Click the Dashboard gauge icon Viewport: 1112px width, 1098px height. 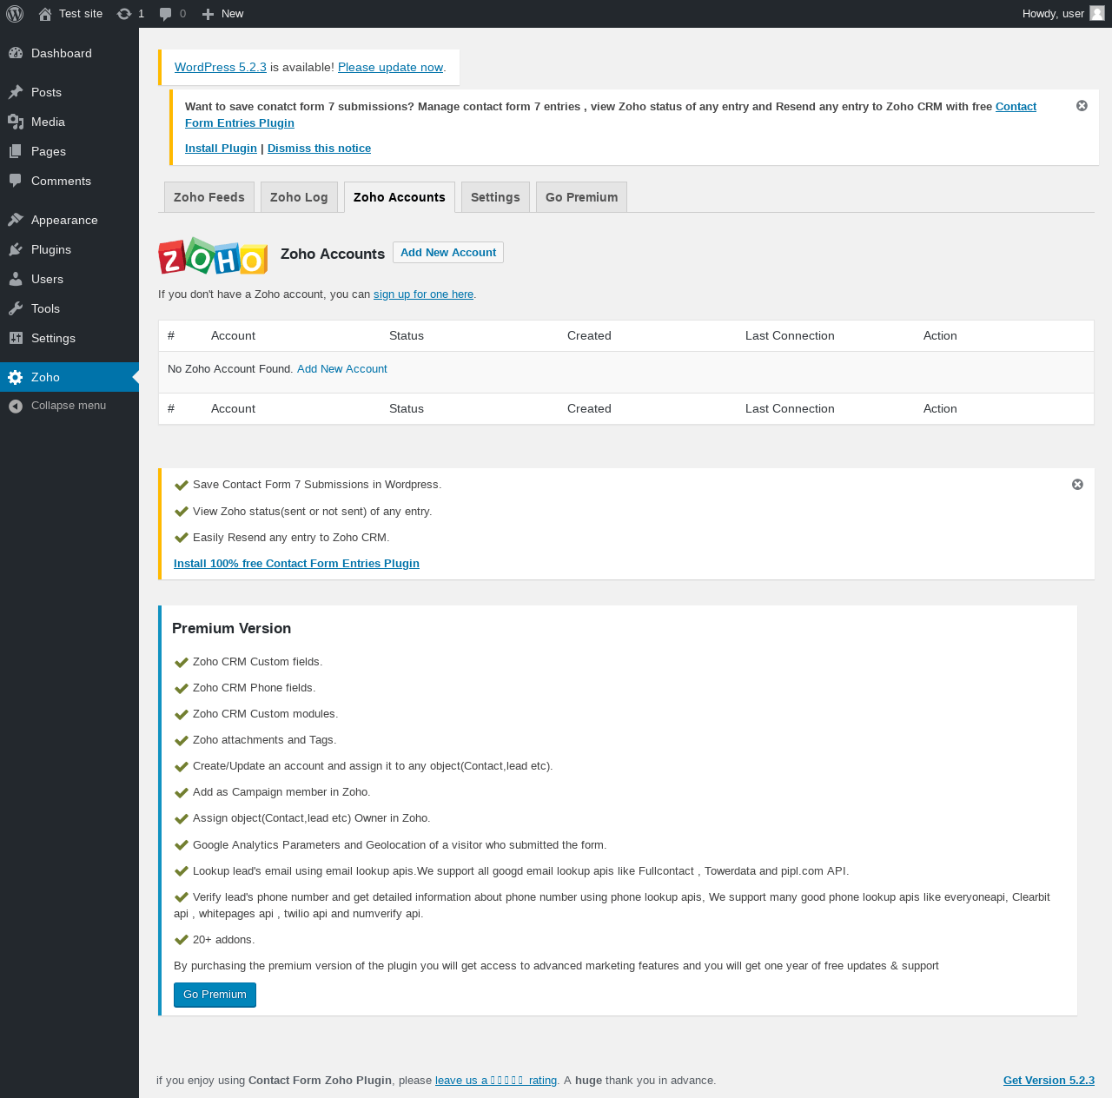click(16, 53)
